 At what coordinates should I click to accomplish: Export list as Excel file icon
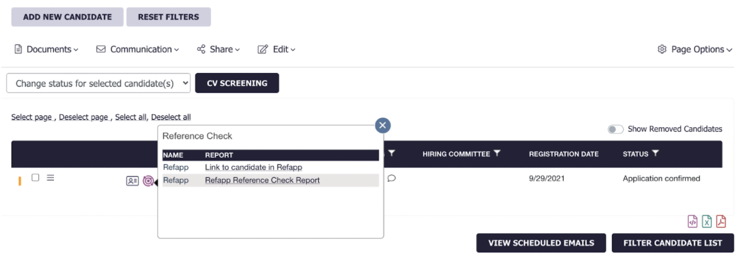coord(707,222)
